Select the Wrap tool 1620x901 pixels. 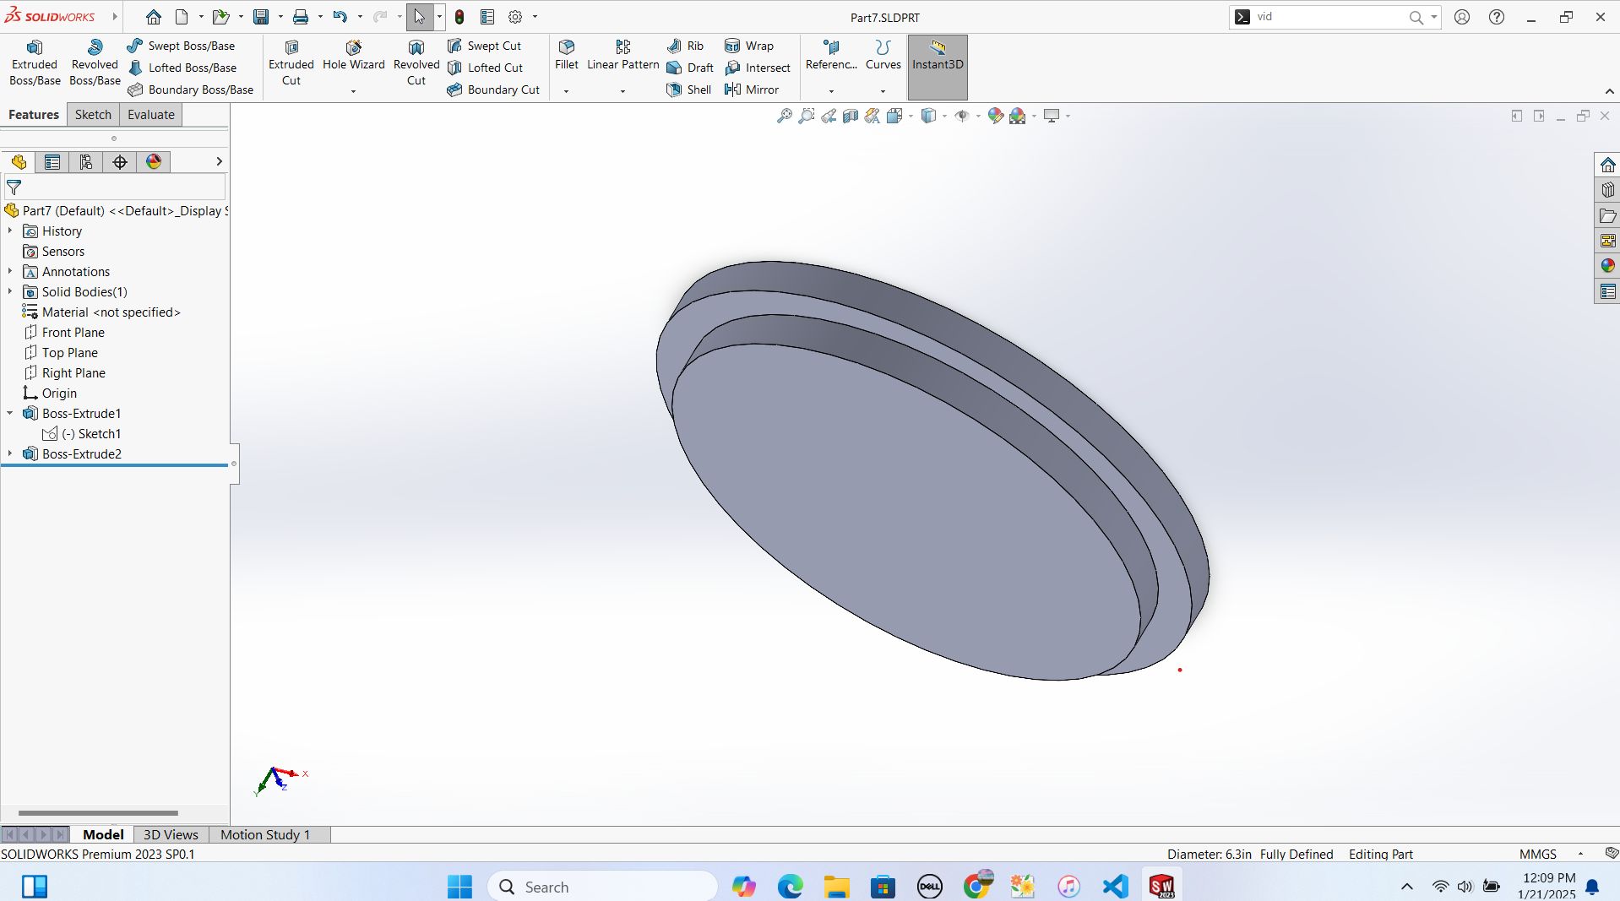pos(750,46)
